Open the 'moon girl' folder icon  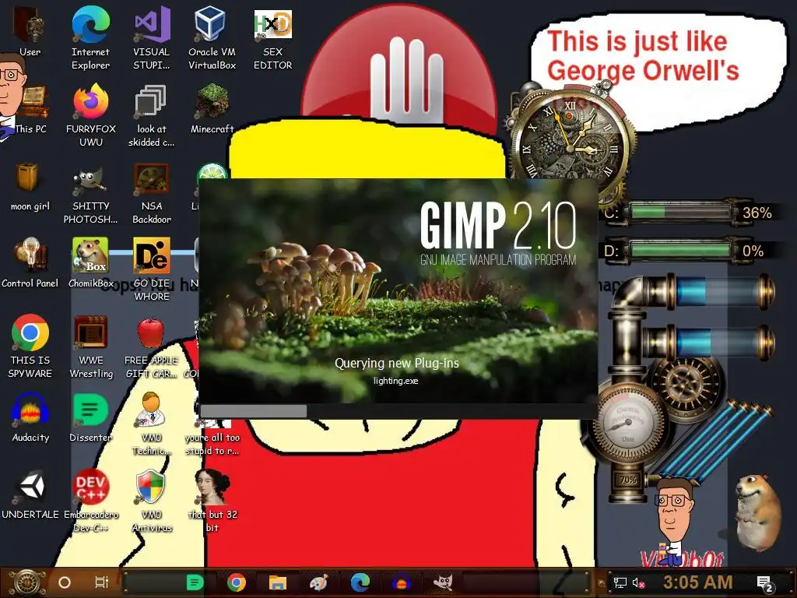pyautogui.click(x=30, y=186)
